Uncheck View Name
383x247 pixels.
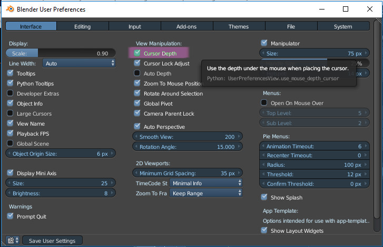click(x=10, y=123)
